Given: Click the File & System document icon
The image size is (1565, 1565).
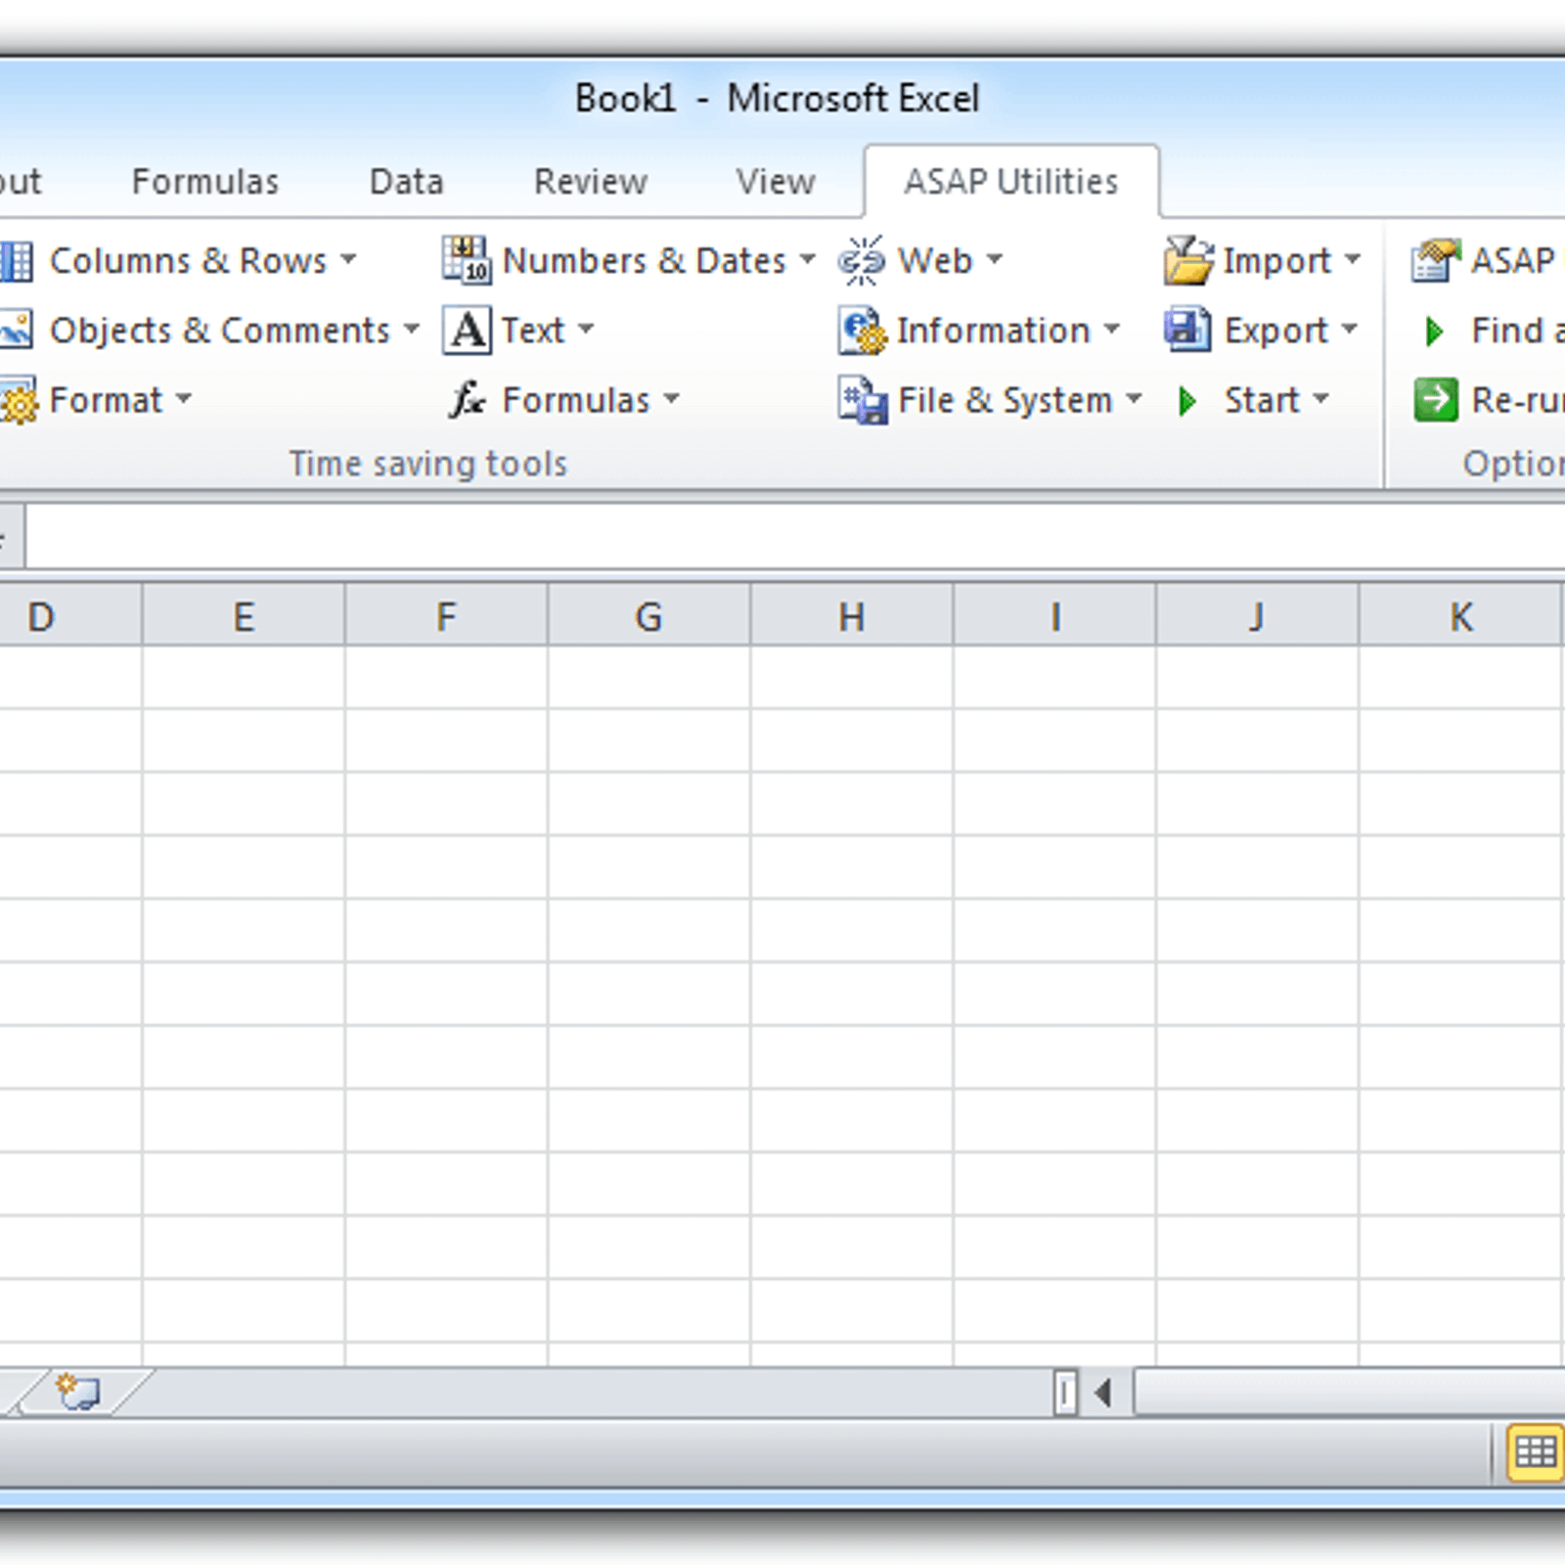Looking at the screenshot, I should pos(862,400).
